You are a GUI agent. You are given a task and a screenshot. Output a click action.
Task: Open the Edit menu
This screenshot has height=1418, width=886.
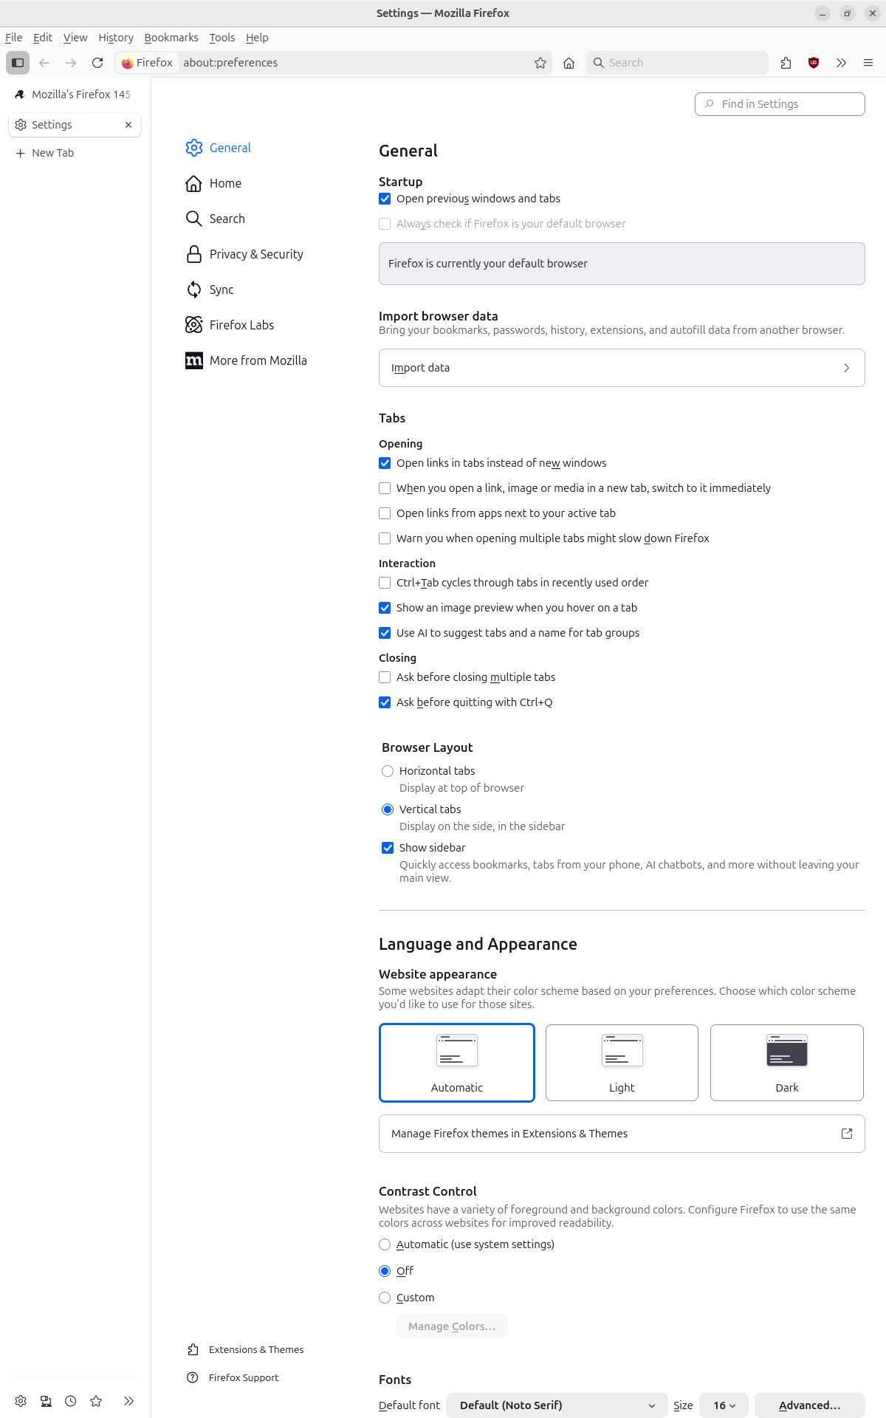(x=43, y=38)
